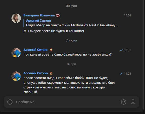This screenshot has height=114, width=145.
Task: Open Арсений Ситкин's avatar on yesterday's message
Action: click(x=16, y=76)
